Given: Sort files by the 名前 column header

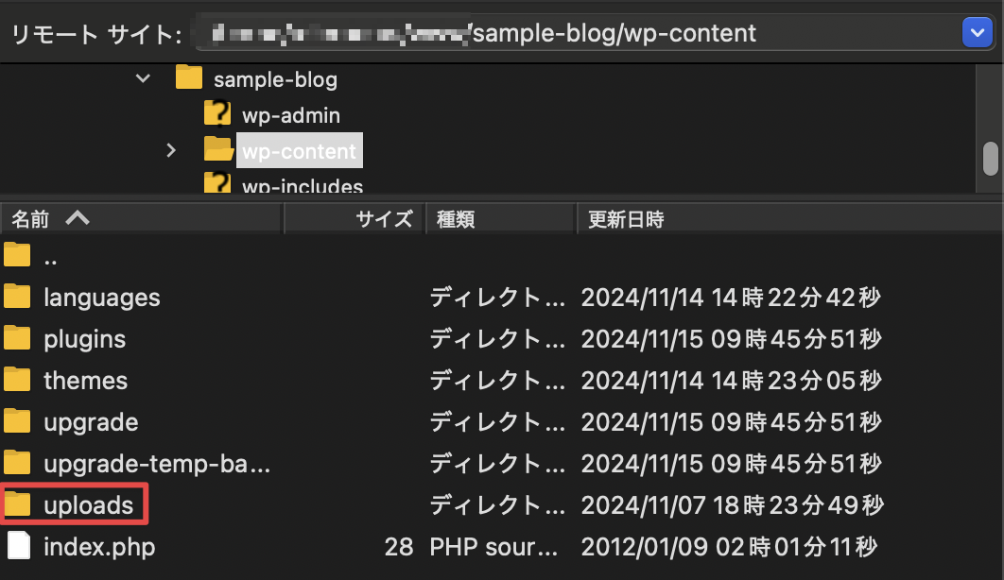Looking at the screenshot, I should 30,219.
